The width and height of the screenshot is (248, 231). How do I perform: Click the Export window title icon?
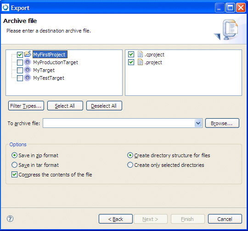[x=6, y=7]
